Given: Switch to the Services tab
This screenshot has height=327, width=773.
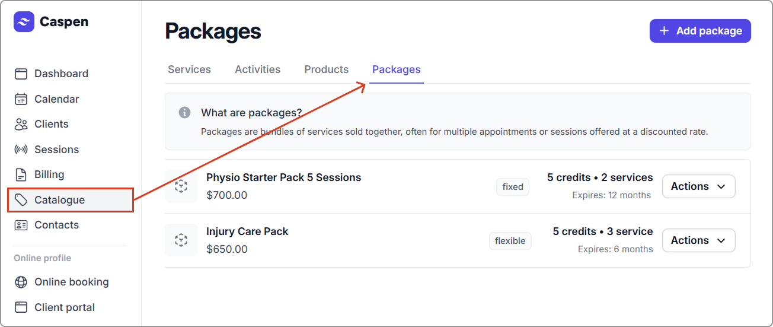Looking at the screenshot, I should tap(189, 69).
